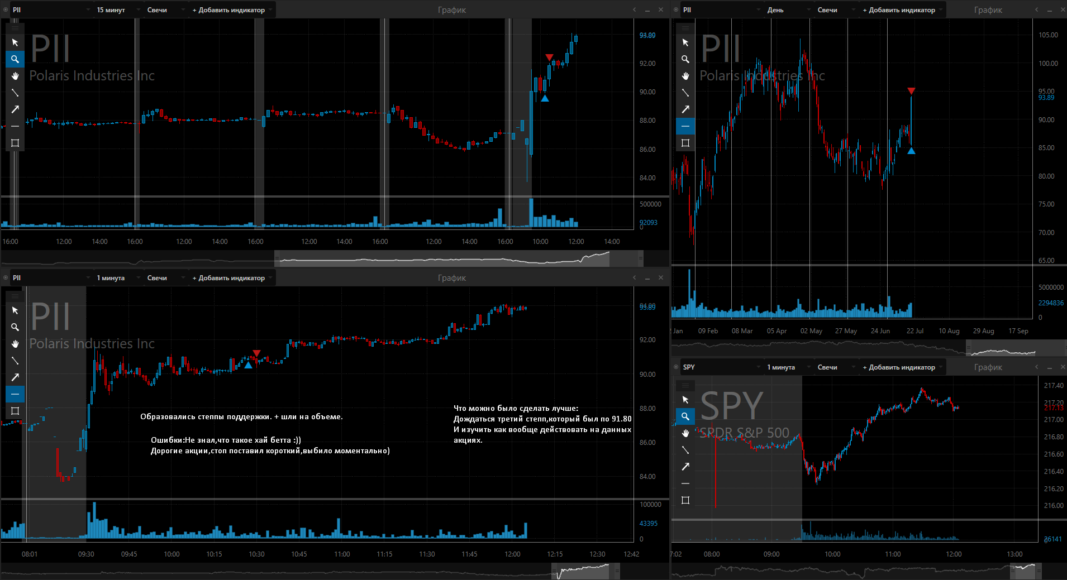This screenshot has height=580, width=1067.
Task: Click toolbar grip handle in 15-minute PII chart
Action: pyautogui.click(x=15, y=27)
